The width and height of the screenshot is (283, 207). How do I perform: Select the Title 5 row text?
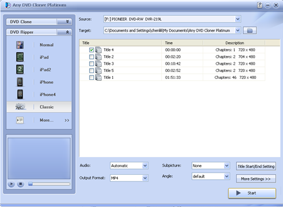(x=109, y=70)
